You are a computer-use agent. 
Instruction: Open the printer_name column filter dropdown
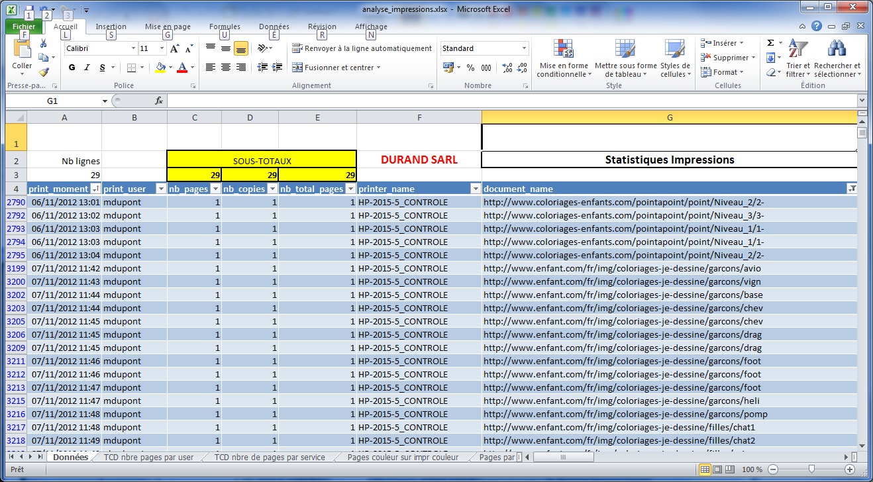tap(475, 189)
